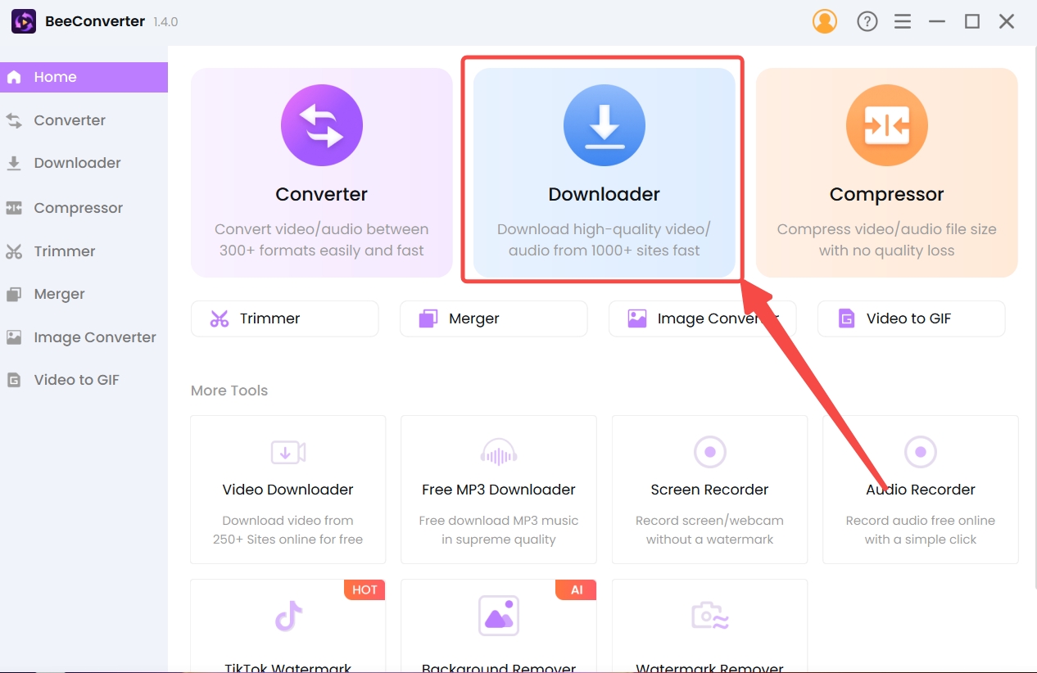Click 'Convert video/audio between 300+ formats' description
Image resolution: width=1037 pixels, height=673 pixels.
coord(322,240)
